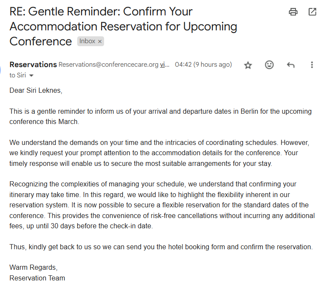Expand recipient details arrow beside 'to Siri'
The width and height of the screenshot is (325, 289).
click(x=31, y=76)
